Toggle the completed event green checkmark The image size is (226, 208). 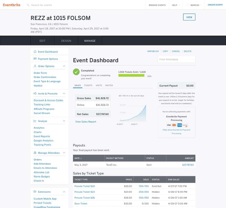click(x=76, y=72)
